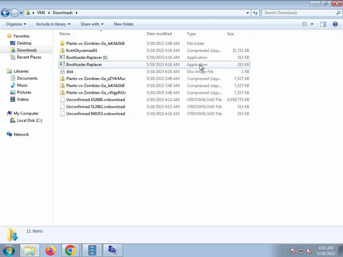Screen dimensions: 343x257
Task: Open Windows Explorer from the taskbar
Action: click(x=30, y=250)
